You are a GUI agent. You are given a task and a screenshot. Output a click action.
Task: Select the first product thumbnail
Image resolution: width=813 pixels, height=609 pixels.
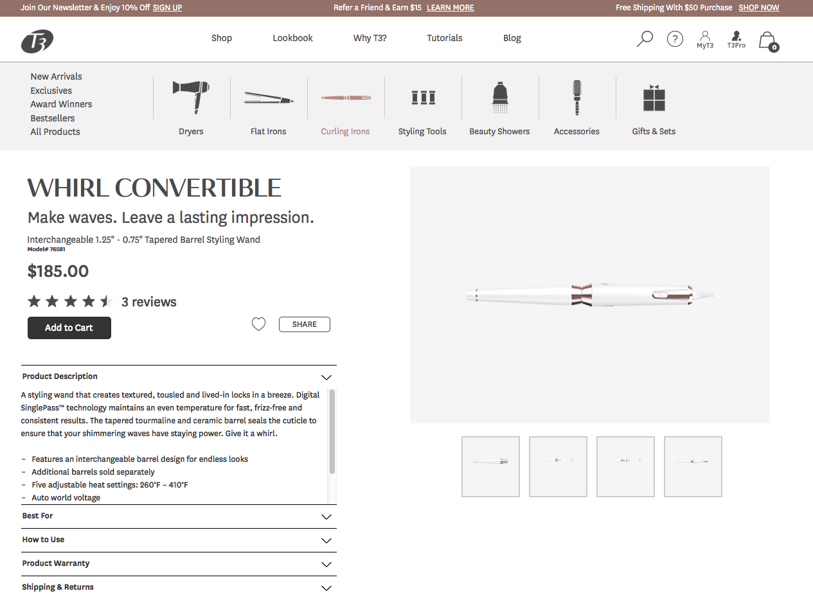coord(490,466)
